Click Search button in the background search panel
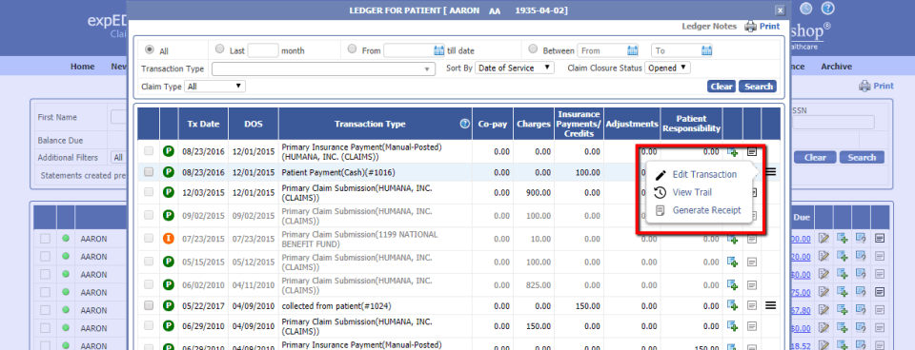The width and height of the screenshot is (915, 350). coord(862,157)
